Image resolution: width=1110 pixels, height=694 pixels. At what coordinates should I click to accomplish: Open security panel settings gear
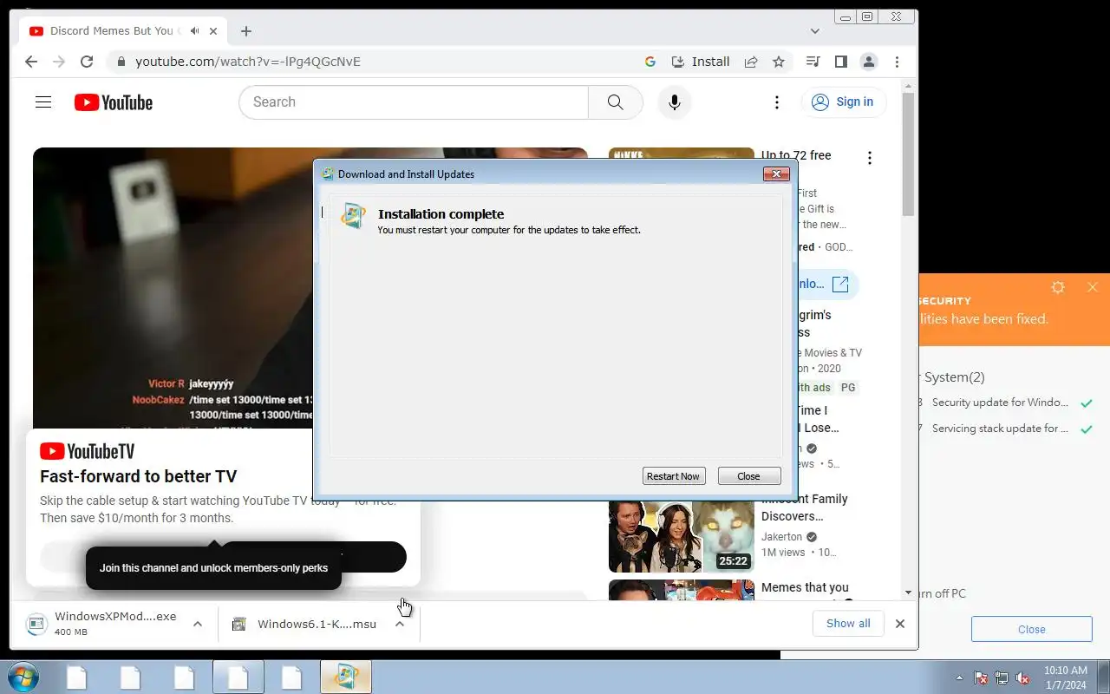pos(1058,287)
